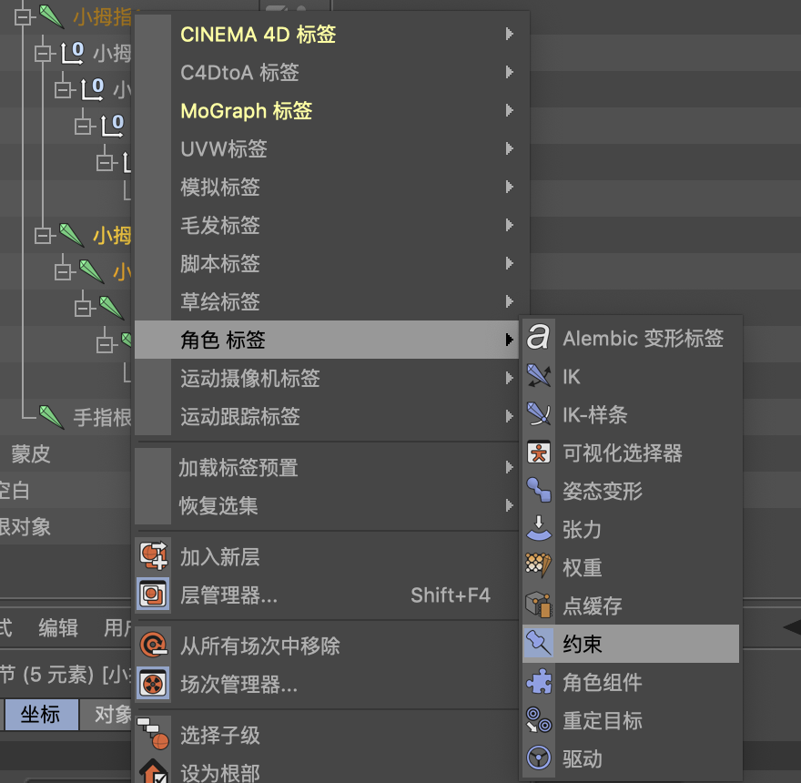Add the 姿态变形 tag

631,491
